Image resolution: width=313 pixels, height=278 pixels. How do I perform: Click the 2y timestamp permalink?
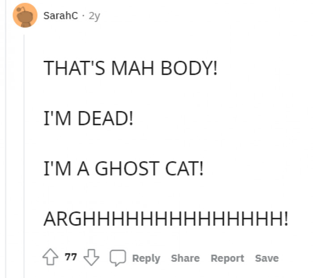[x=94, y=16]
